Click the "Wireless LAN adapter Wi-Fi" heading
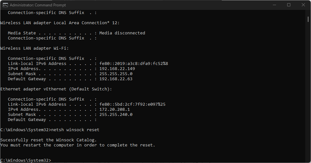This screenshot has height=163, width=311. [x=34, y=48]
